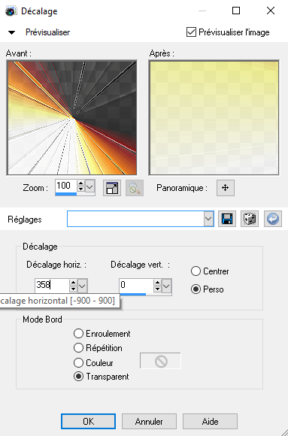The height and width of the screenshot is (436, 288).
Task: Click the OK button
Action: 88,421
